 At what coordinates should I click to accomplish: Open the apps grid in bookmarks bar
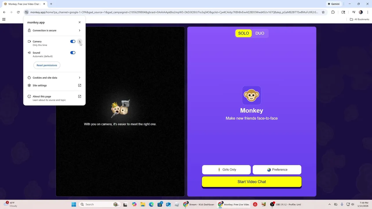pos(4,19)
